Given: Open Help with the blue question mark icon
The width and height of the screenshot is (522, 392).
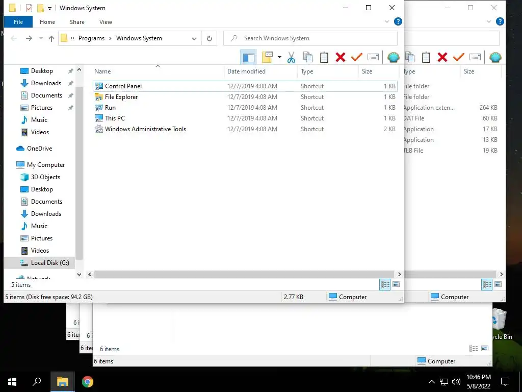Looking at the screenshot, I should click(x=398, y=21).
